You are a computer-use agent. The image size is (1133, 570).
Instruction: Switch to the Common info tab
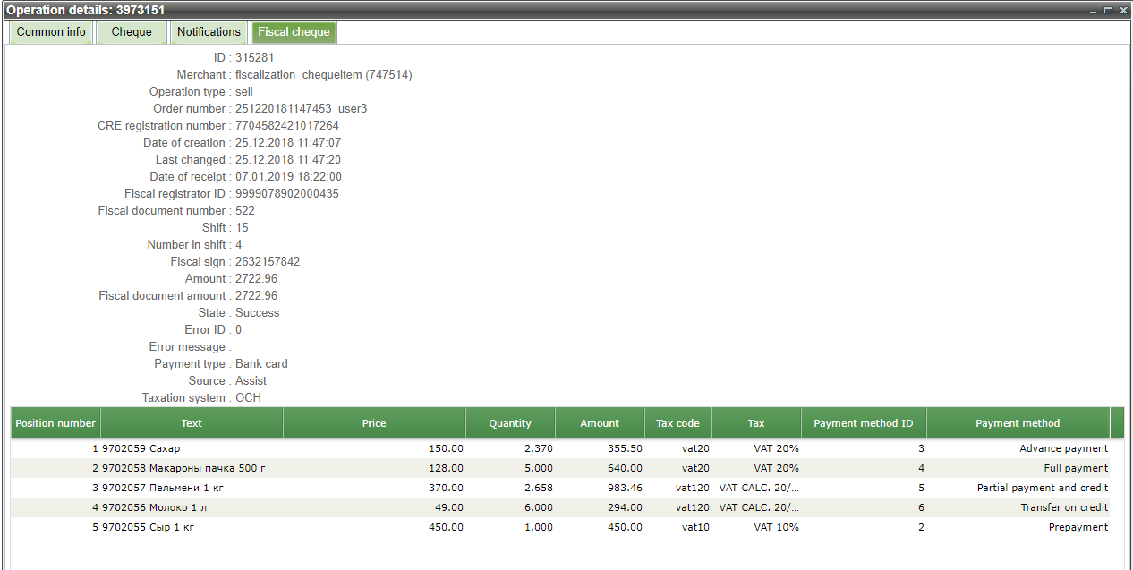(51, 32)
